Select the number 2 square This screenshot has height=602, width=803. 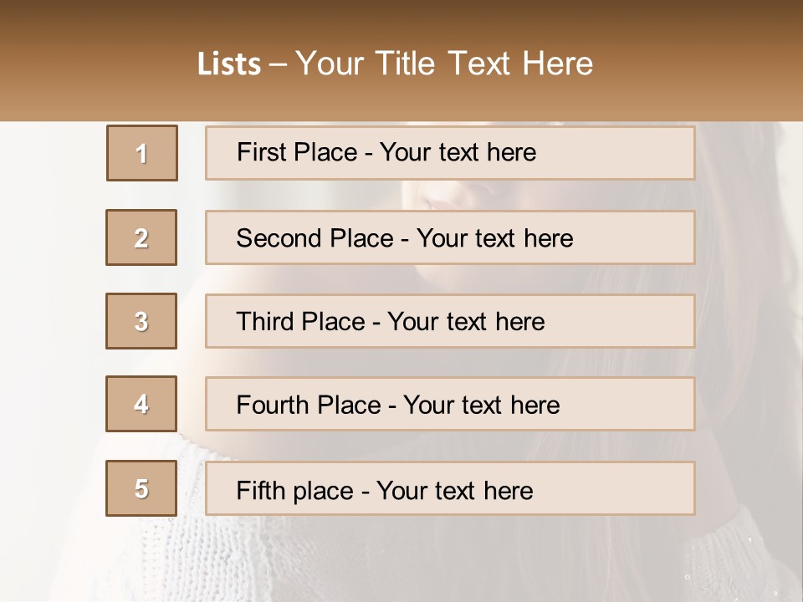tap(141, 237)
